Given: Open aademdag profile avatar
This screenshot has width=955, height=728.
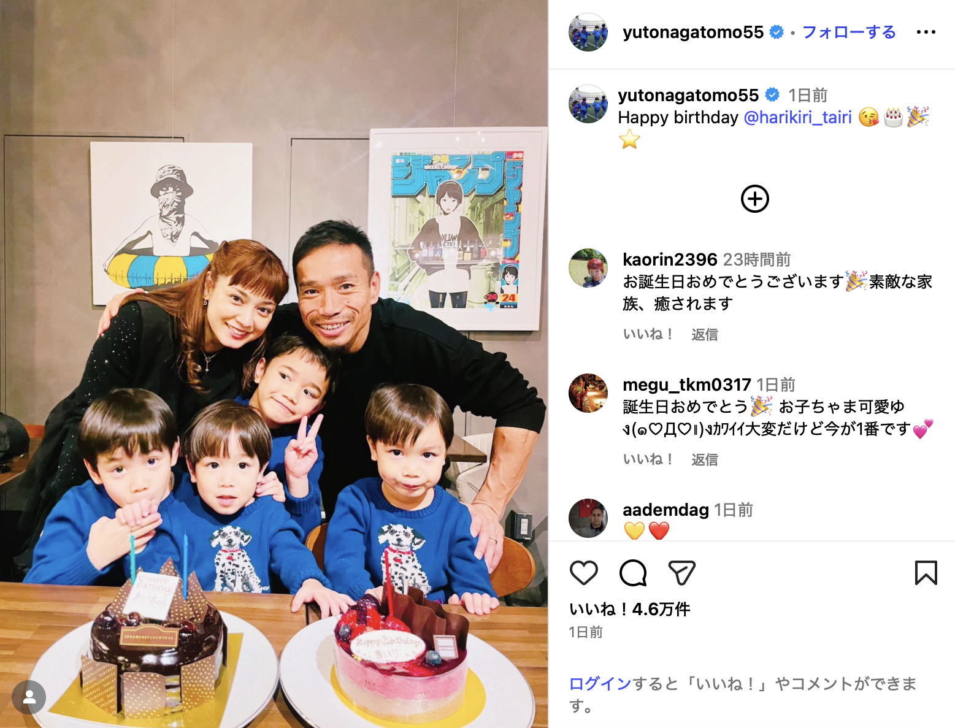Looking at the screenshot, I should pos(588,518).
